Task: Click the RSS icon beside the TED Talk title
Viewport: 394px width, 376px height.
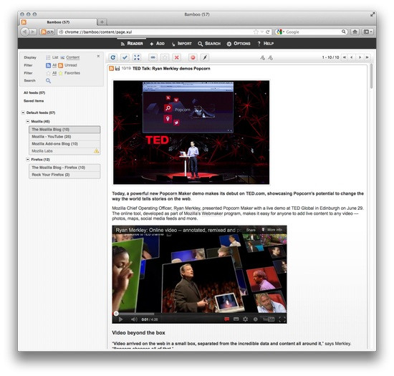Action: click(111, 68)
